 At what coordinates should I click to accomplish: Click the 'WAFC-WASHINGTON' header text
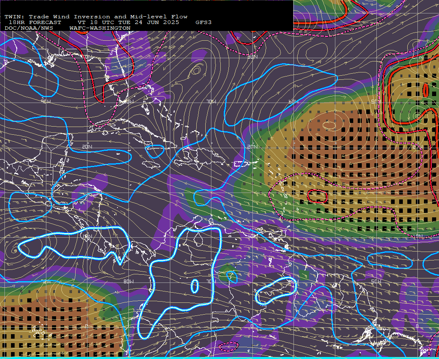[x=100, y=28]
